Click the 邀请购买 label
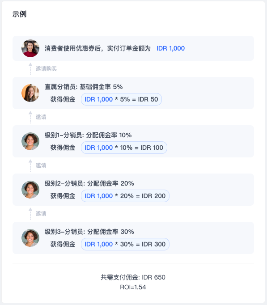Image resolution: width=267 pixels, height=305 pixels. pyautogui.click(x=46, y=69)
